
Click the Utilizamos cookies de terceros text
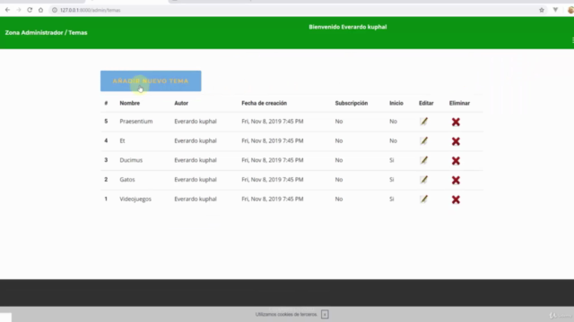pos(286,314)
